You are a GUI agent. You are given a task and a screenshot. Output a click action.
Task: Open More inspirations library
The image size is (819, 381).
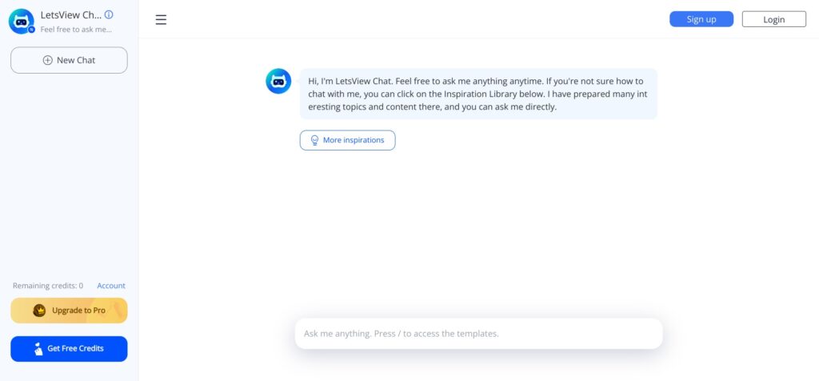click(x=348, y=140)
